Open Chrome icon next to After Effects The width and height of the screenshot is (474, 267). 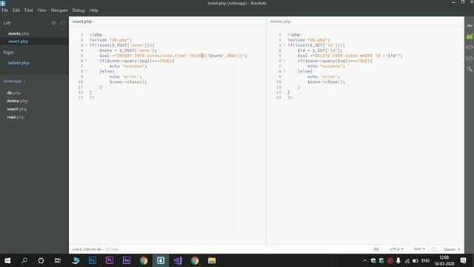(x=144, y=260)
